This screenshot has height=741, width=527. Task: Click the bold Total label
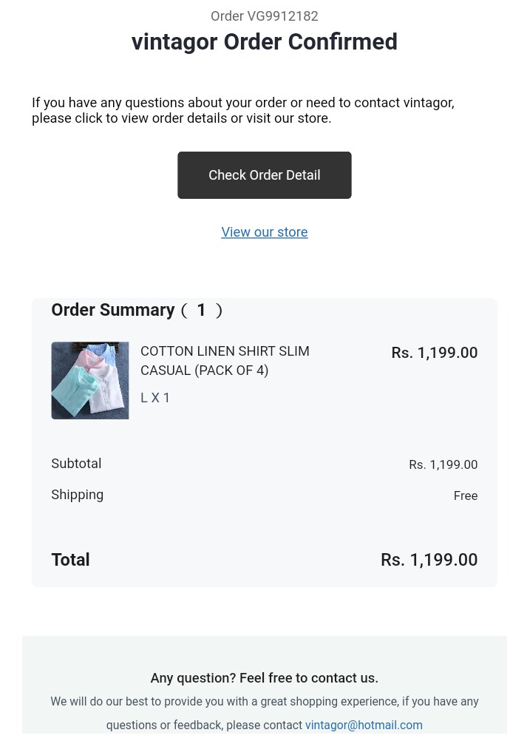click(x=70, y=560)
